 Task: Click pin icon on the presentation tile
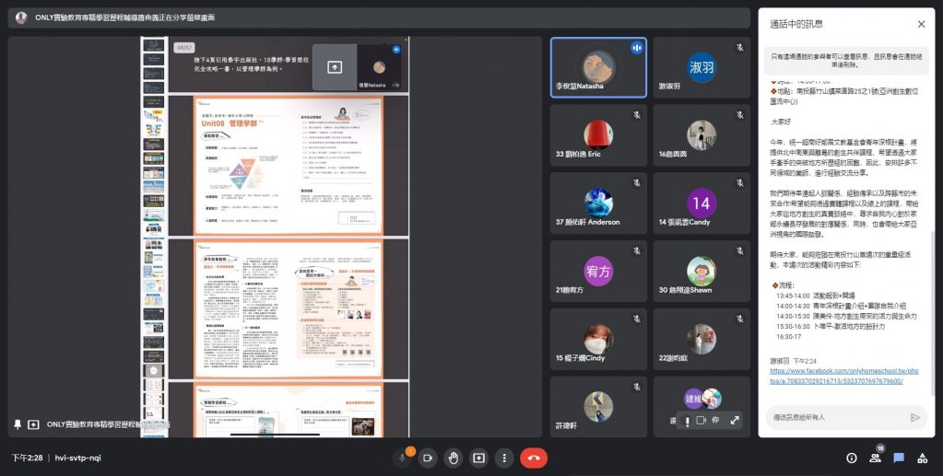pyautogui.click(x=18, y=424)
